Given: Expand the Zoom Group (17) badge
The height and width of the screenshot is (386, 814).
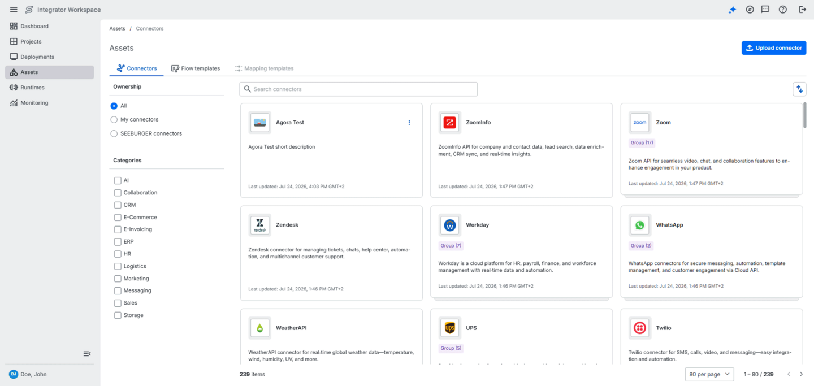Looking at the screenshot, I should click(642, 143).
